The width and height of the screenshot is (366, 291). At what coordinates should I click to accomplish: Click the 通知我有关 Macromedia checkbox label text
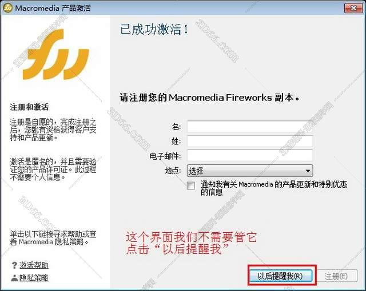tap(274, 188)
